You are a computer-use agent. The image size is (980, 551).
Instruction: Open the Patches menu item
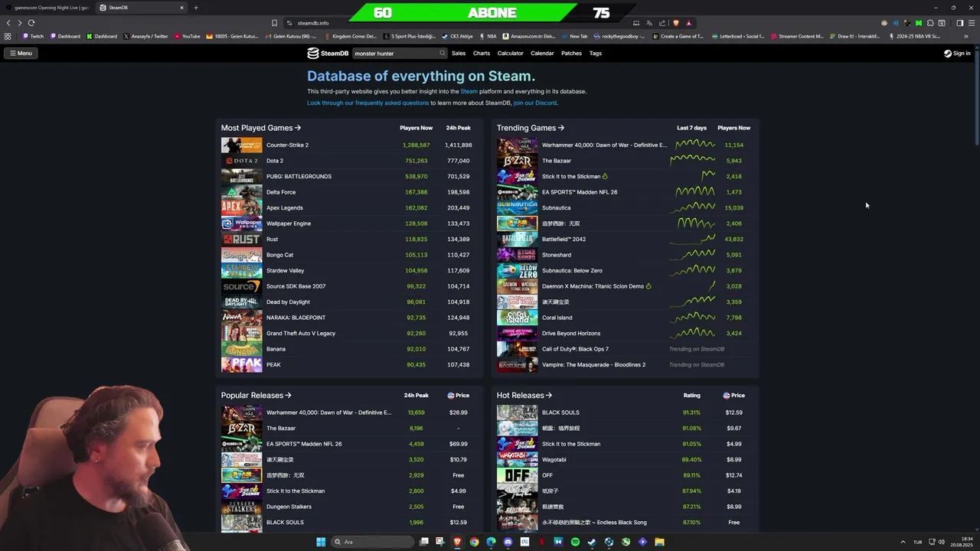pyautogui.click(x=571, y=54)
